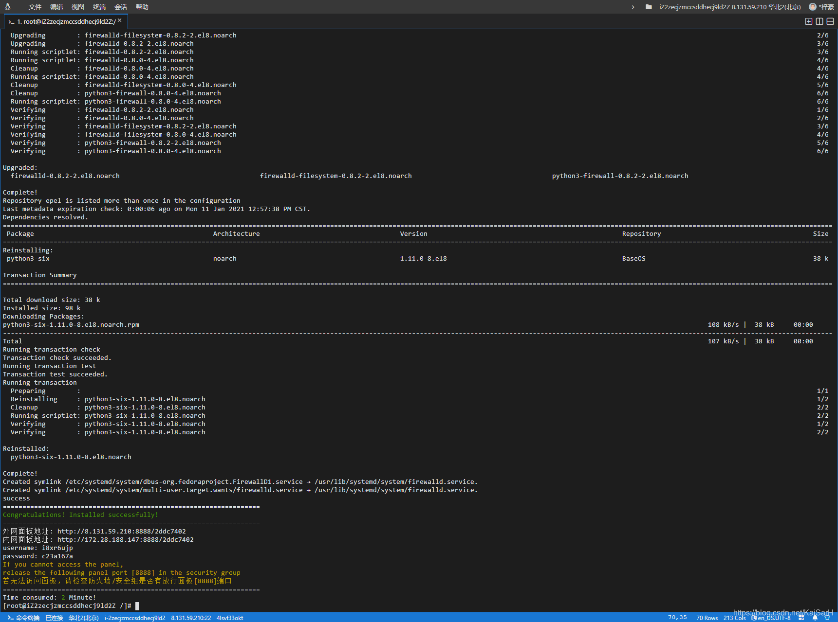838x622 pixels.
Task: Click firewalld-filesystem-0.8.2-2.el8.noarch under Upgraded
Action: point(336,176)
